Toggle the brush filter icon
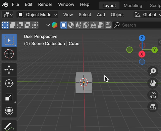 (x=93, y=25)
